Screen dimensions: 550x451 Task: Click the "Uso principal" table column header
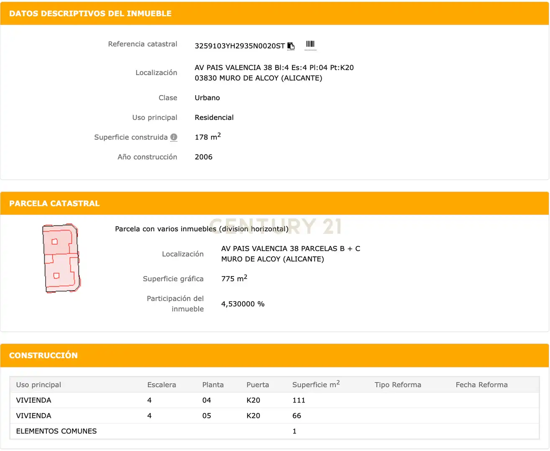pyautogui.click(x=38, y=385)
